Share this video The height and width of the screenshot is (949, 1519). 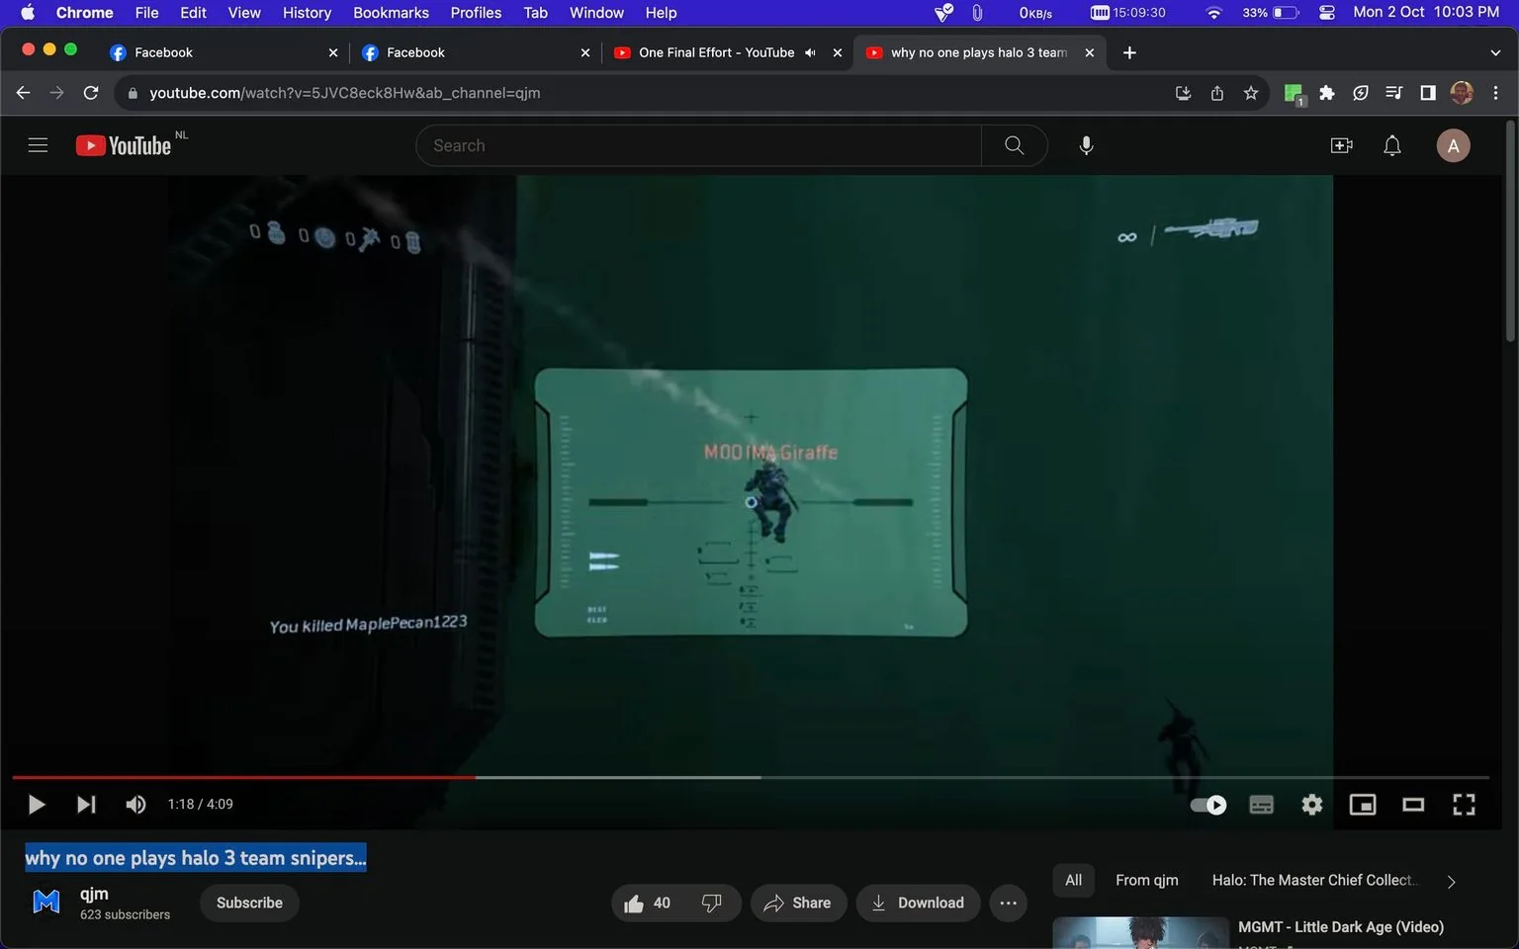point(798,903)
